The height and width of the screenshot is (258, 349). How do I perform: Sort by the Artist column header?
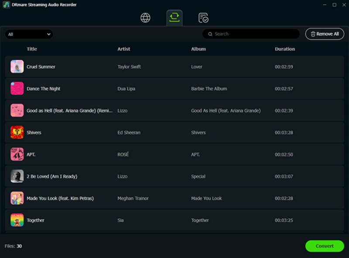point(124,49)
